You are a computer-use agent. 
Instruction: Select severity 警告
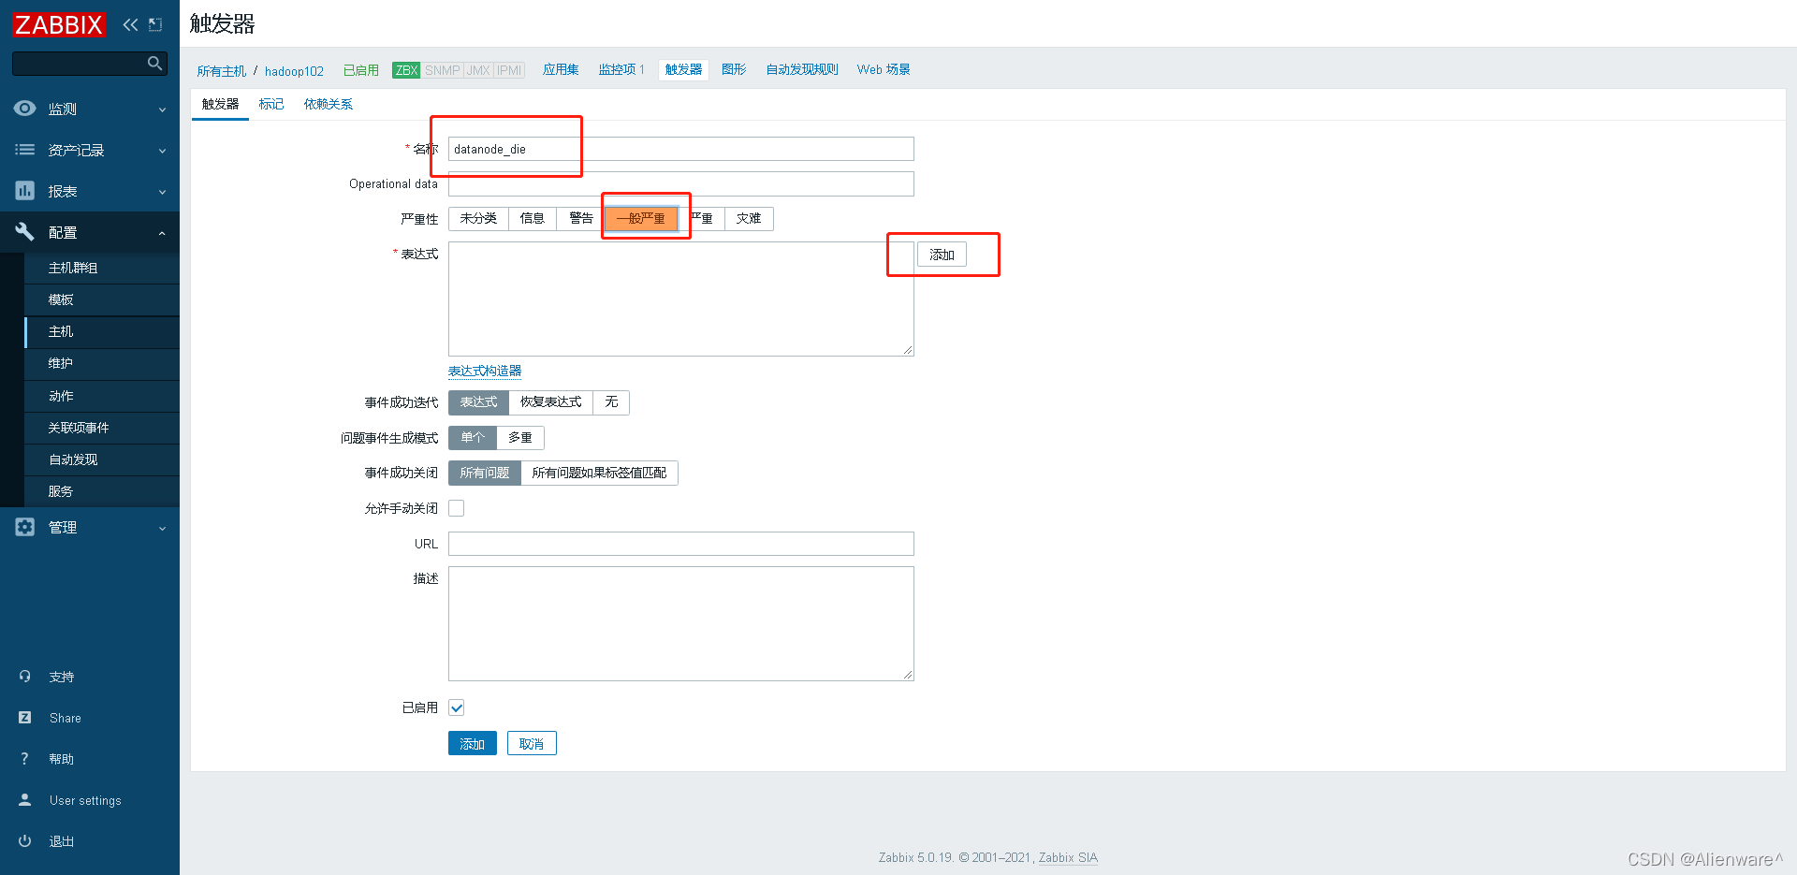tap(581, 218)
